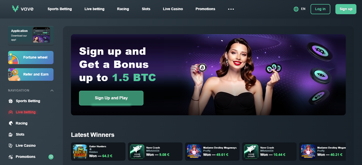Open the Fortune wheel banner
The height and width of the screenshot is (165, 362).
click(31, 58)
